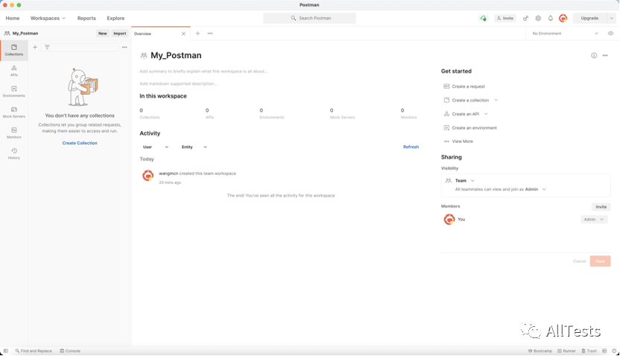This screenshot has height=356, width=620.
Task: Open the Console
Action: click(x=70, y=351)
